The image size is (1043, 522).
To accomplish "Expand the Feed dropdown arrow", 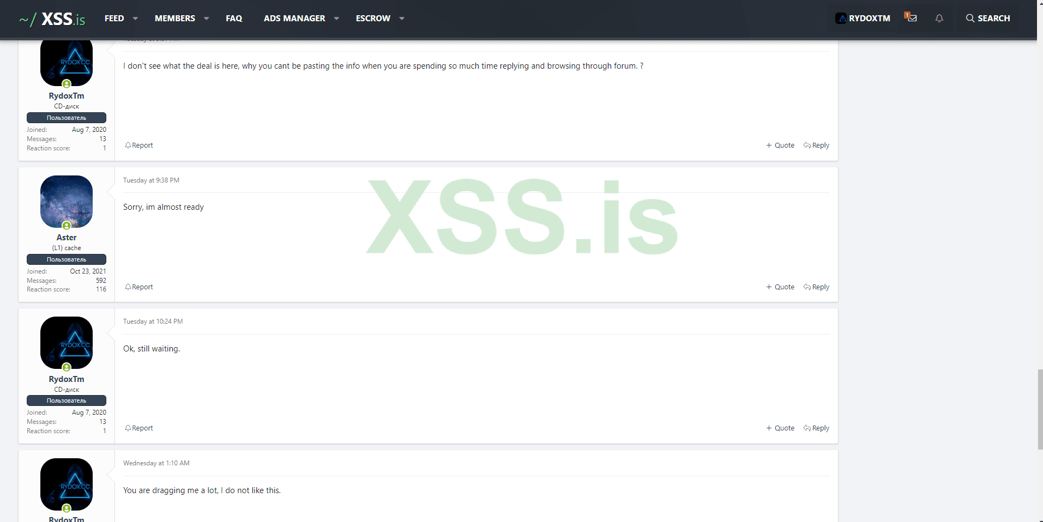I will click(x=135, y=19).
